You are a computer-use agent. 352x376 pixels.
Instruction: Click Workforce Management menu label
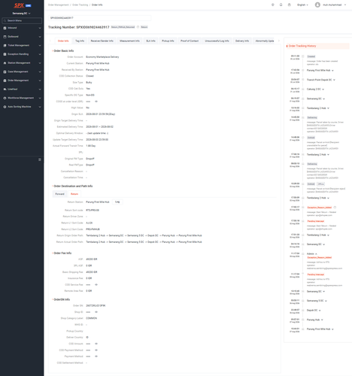tap(20, 99)
